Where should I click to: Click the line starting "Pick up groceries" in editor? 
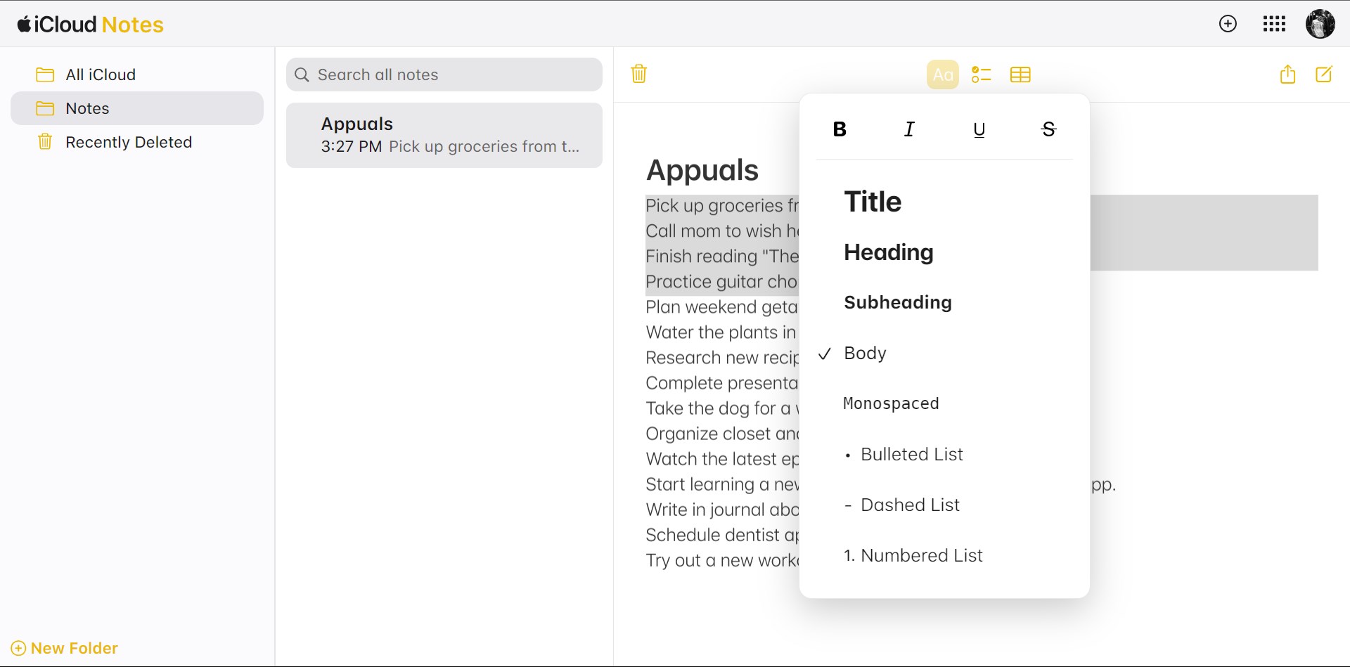click(722, 206)
